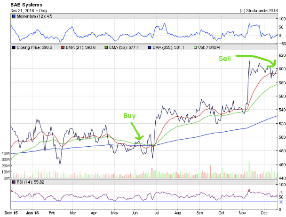Viewport: 286px width, 217px height.
Task: Click the 480 price axis value
Action: [282, 151]
